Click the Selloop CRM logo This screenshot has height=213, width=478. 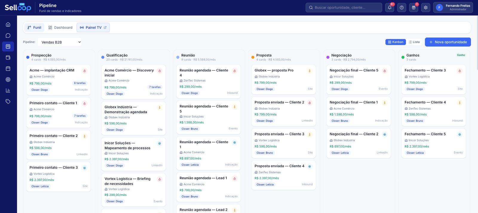(x=18, y=7)
